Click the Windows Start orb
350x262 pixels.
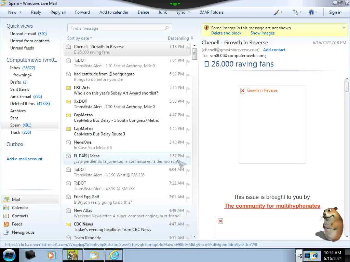coord(9,255)
